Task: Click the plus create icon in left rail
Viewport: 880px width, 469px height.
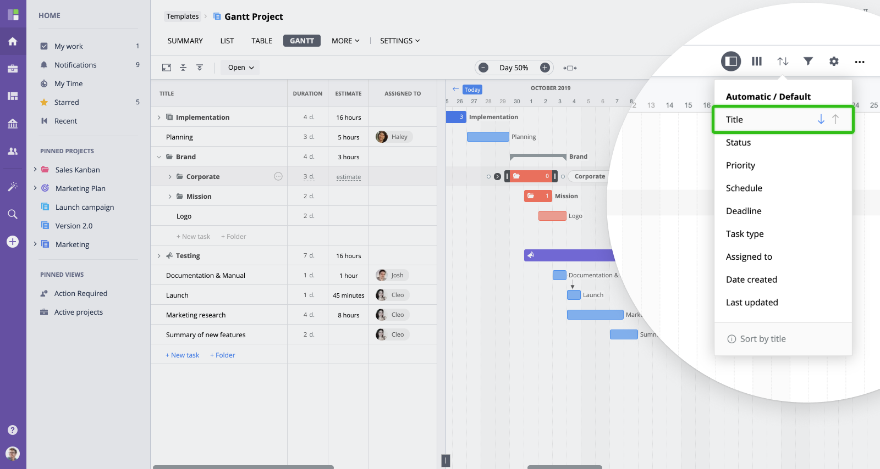Action: tap(13, 242)
